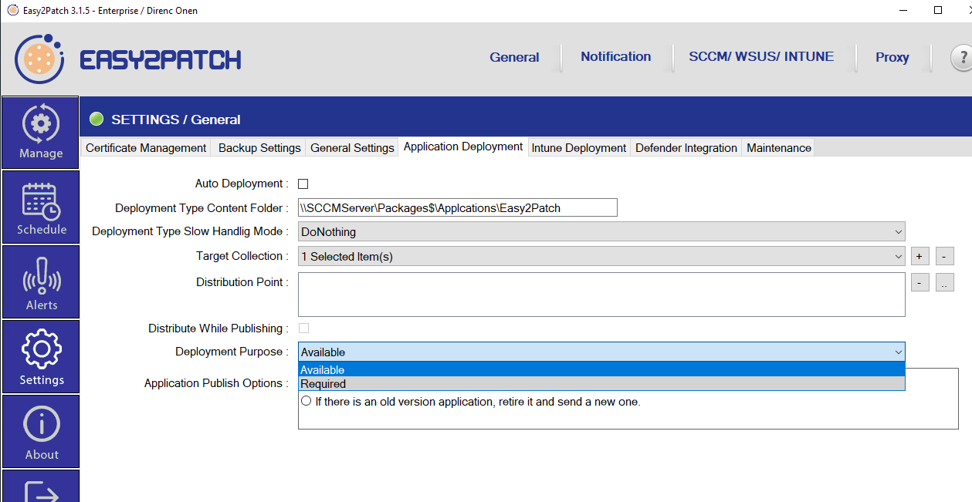
Task: Click the Deployment Type Content Folder field
Action: pos(457,207)
